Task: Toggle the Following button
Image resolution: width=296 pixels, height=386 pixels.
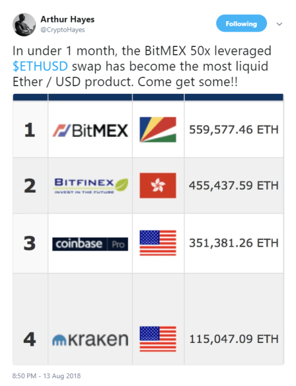Action: tap(241, 23)
